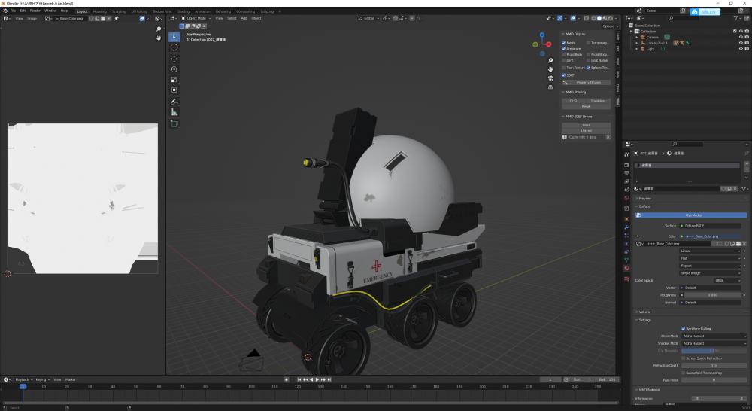Activate the Move tool
This screenshot has width=752, height=411.
pyautogui.click(x=174, y=59)
